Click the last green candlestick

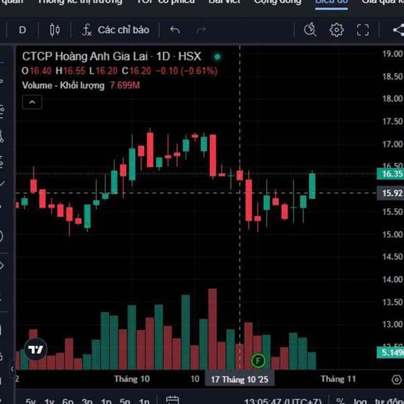312,186
